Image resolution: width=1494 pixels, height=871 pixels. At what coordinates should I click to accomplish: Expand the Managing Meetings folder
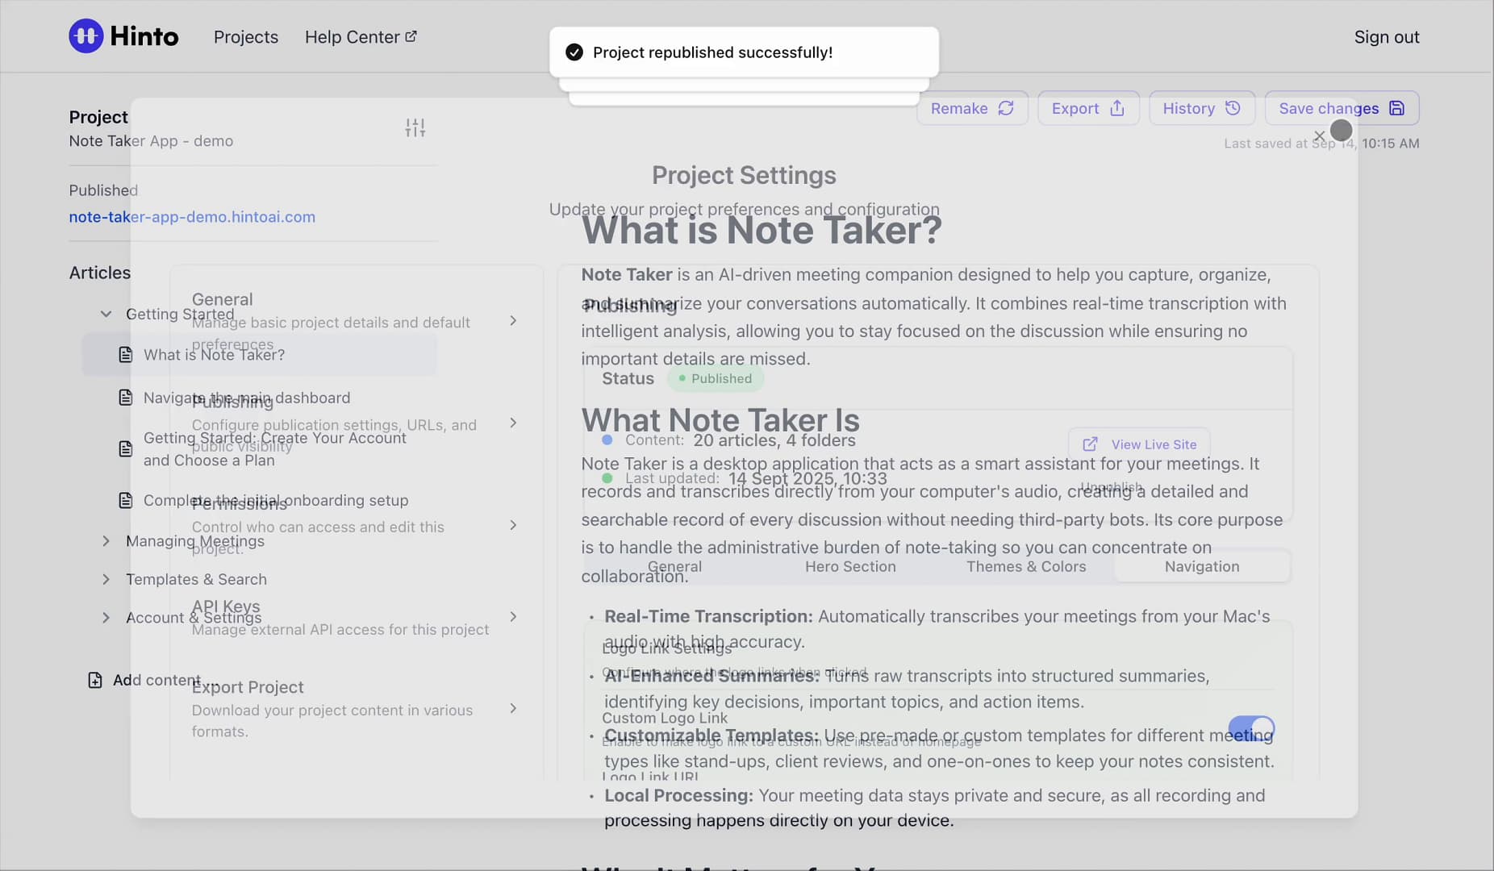click(106, 541)
